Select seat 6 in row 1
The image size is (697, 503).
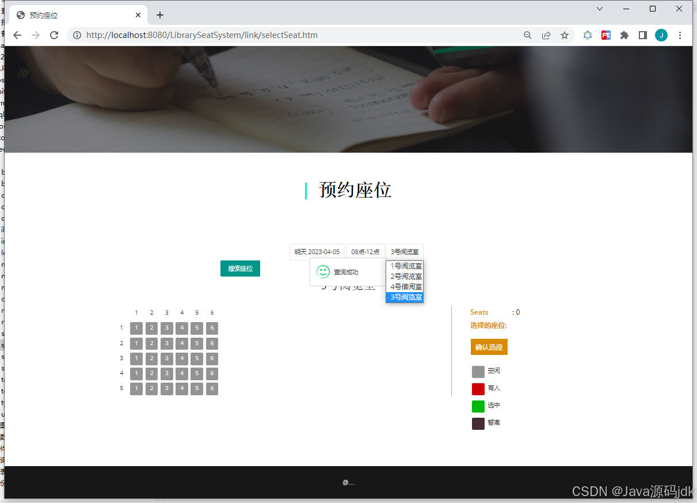(212, 328)
